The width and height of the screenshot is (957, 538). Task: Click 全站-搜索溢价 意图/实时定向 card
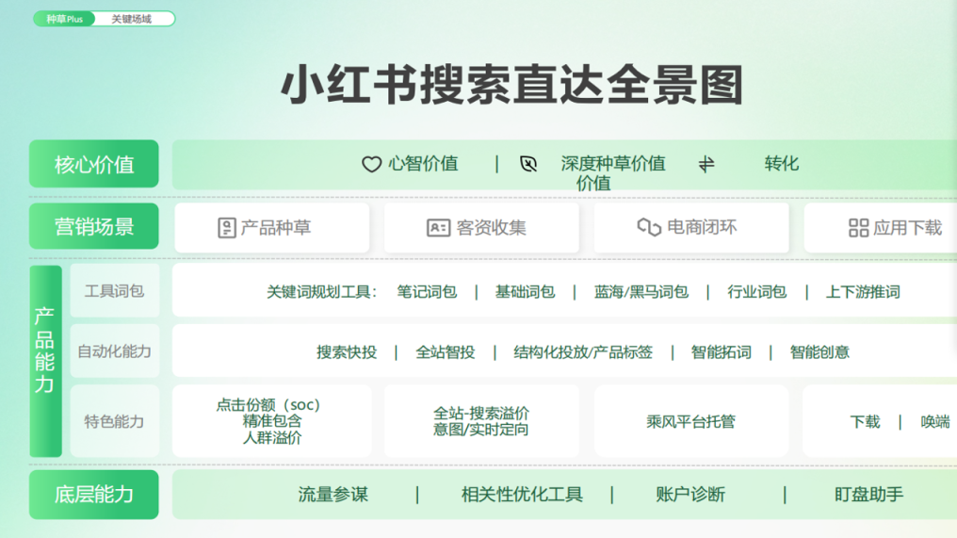click(481, 421)
